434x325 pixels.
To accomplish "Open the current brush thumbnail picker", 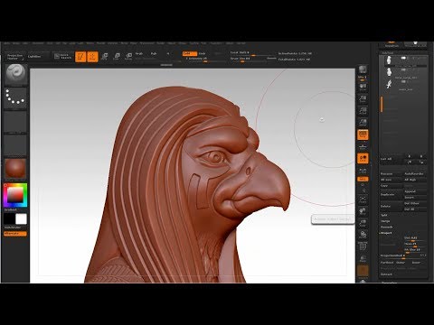I will coord(15,75).
